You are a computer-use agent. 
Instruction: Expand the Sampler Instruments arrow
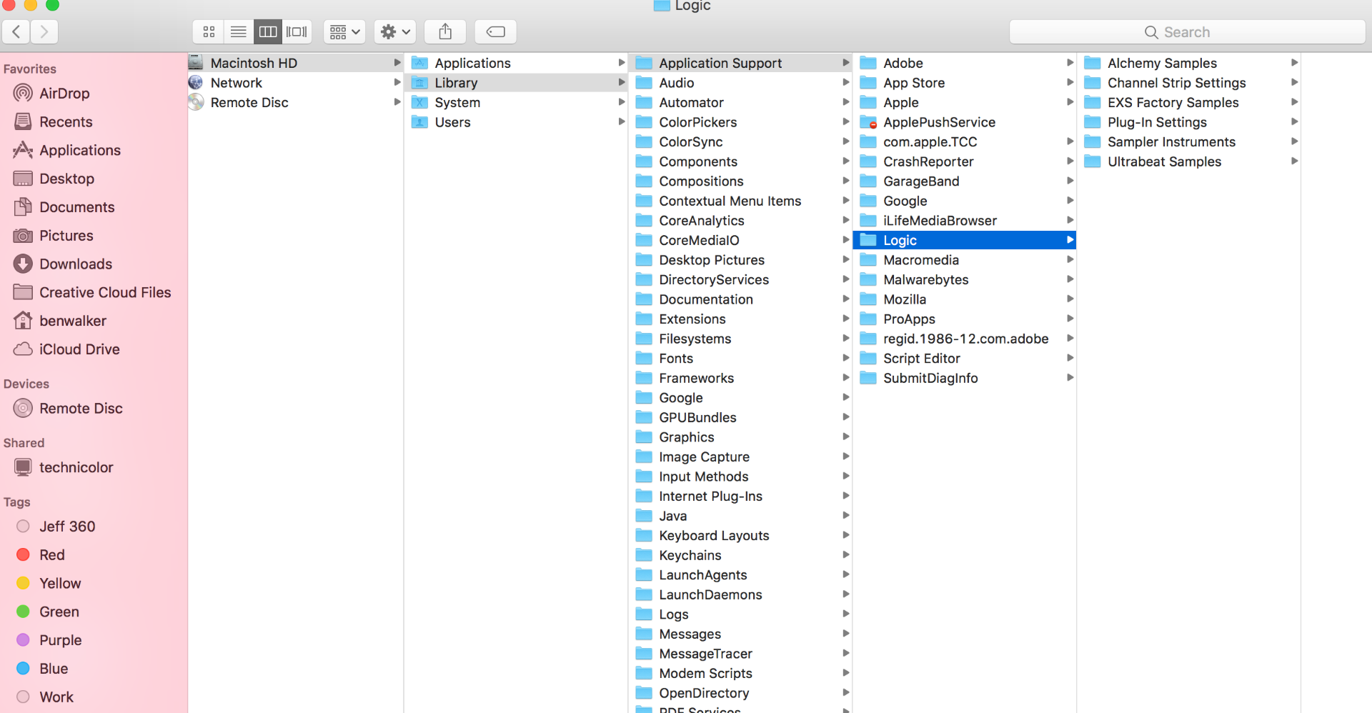pos(1295,142)
